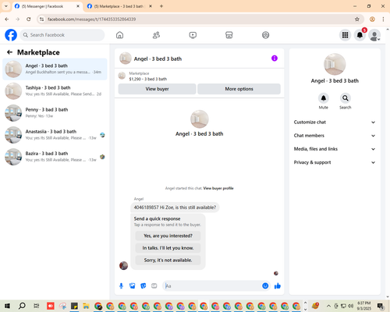Click the Facebook logo
Viewport: 390px width, 312px height.
(x=11, y=35)
